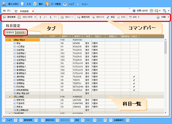This screenshot has width=172, height=124.
Task: Toggle 非表示 checkmark for 納税準備預金 row
Action: (134, 90)
